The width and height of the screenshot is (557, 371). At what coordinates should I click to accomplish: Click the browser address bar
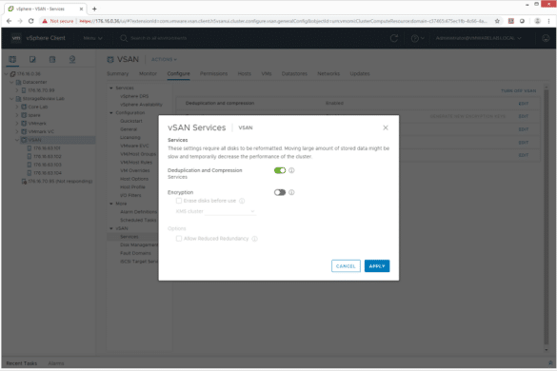click(283, 21)
